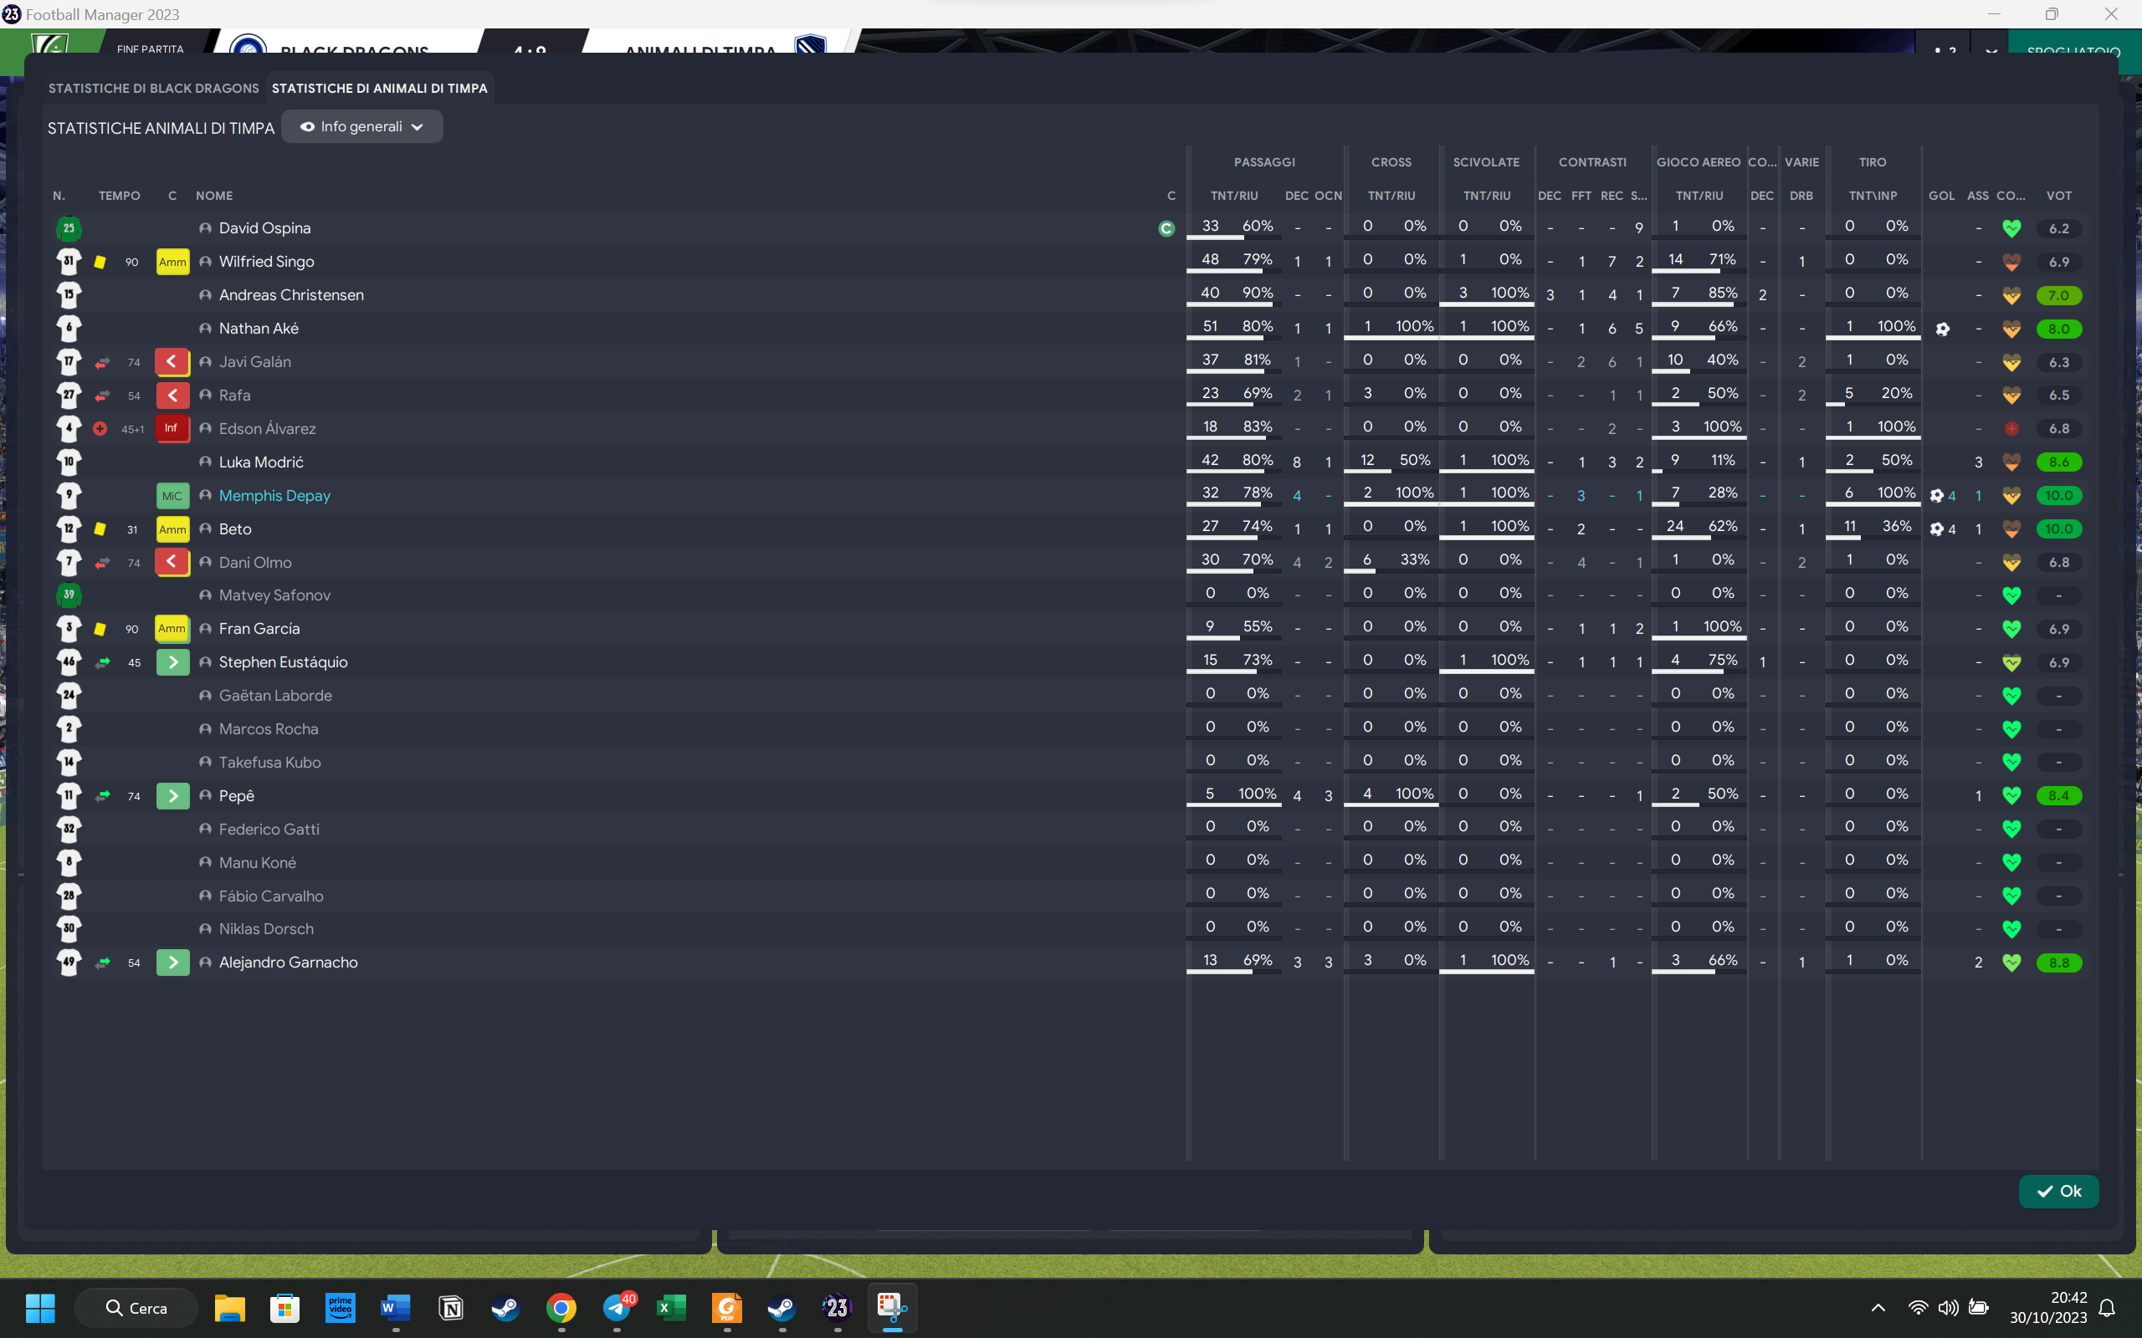2142x1338 pixels.
Task: Click the green subbed-on arrow for Stephen Eustáquio
Action: [x=172, y=662]
